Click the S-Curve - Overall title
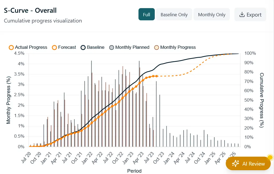274x174 pixels. (x=30, y=10)
